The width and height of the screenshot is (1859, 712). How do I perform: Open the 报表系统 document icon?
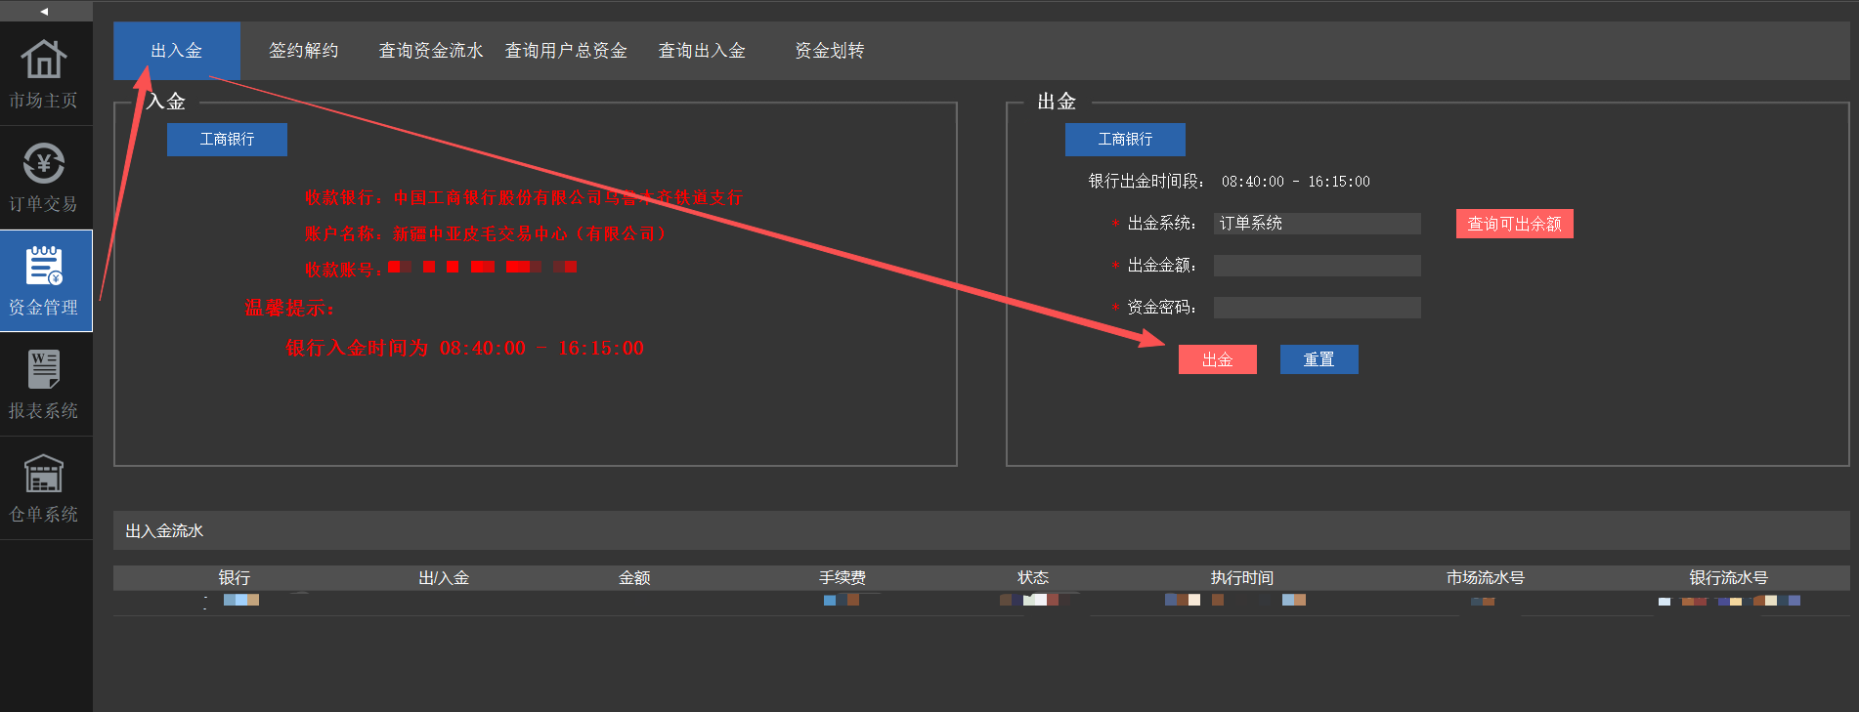(44, 369)
